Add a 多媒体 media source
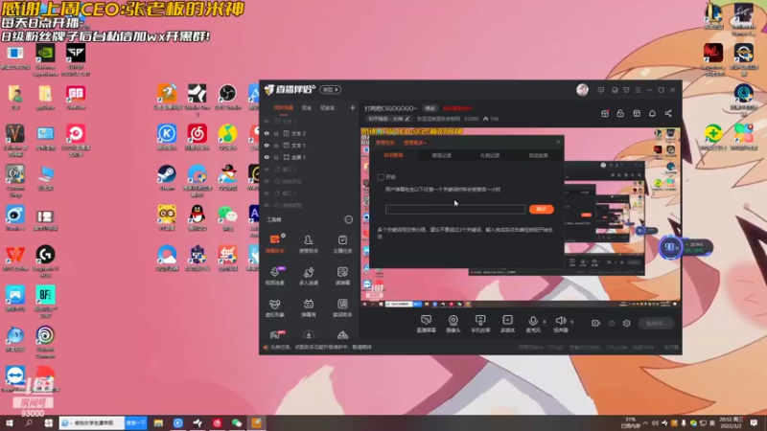Image resolution: width=767 pixels, height=431 pixels. tap(508, 324)
